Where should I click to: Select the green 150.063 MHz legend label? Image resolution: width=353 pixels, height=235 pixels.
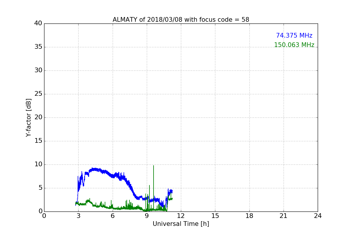[294, 45]
